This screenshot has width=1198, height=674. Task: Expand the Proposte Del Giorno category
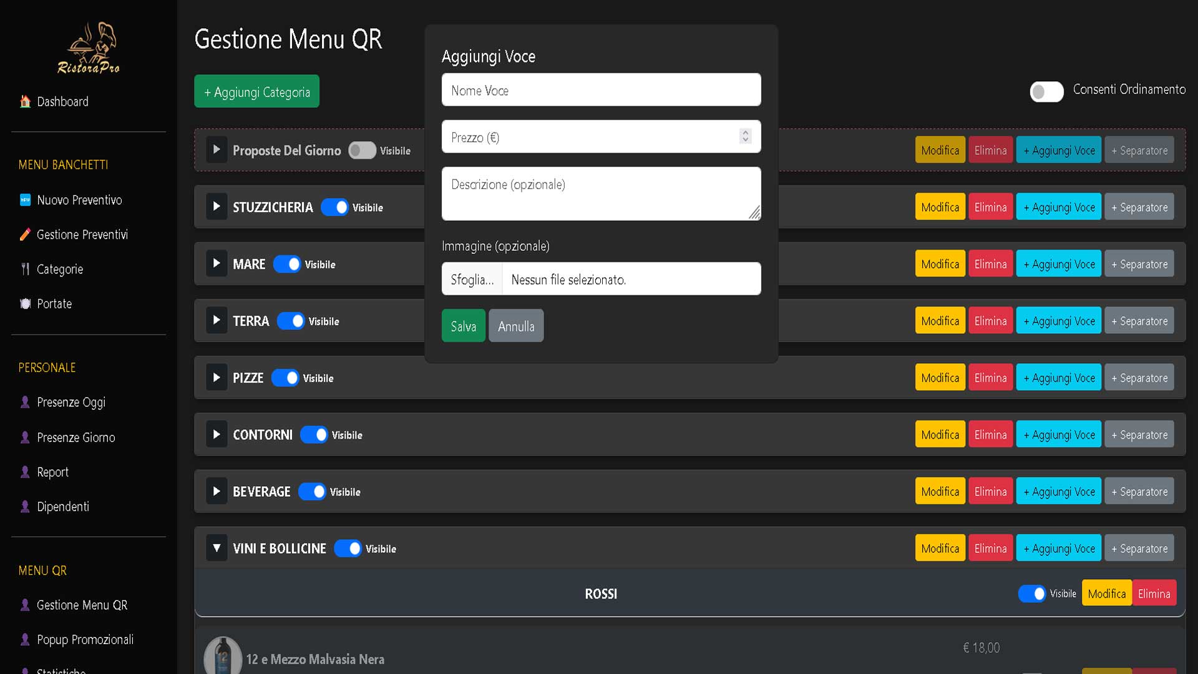point(217,150)
